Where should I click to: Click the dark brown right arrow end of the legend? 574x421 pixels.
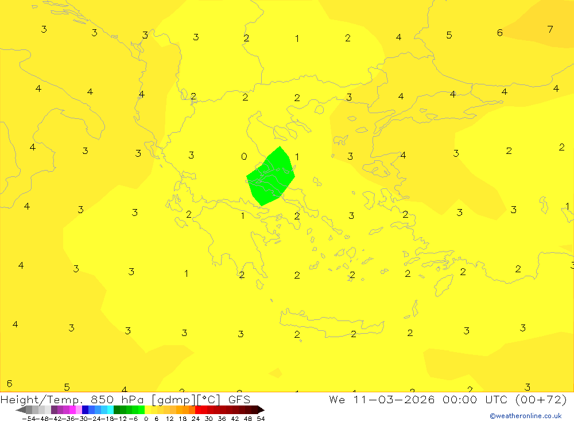pyautogui.click(x=261, y=410)
